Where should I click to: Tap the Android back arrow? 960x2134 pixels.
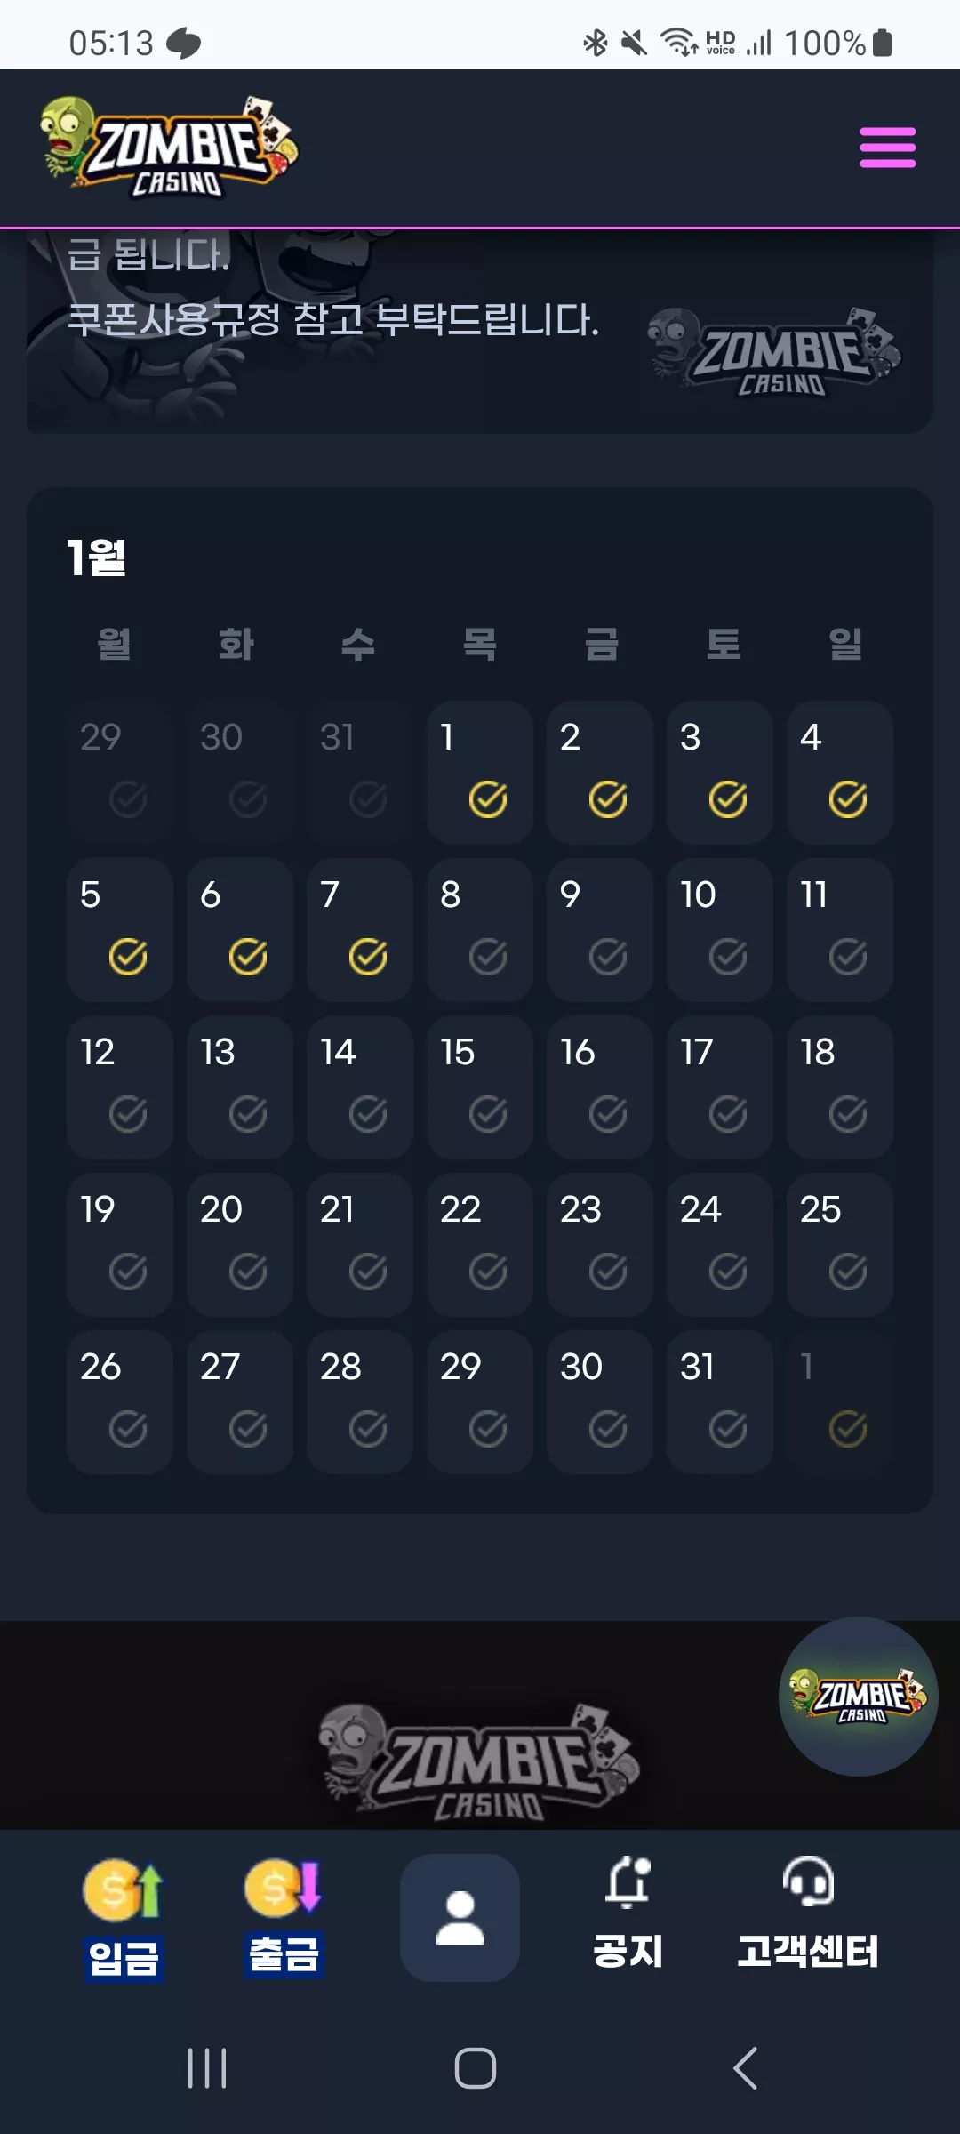[x=745, y=2068]
